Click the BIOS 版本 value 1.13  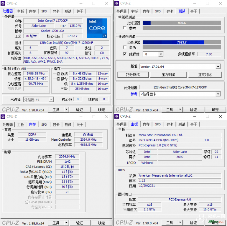tap(180, 181)
